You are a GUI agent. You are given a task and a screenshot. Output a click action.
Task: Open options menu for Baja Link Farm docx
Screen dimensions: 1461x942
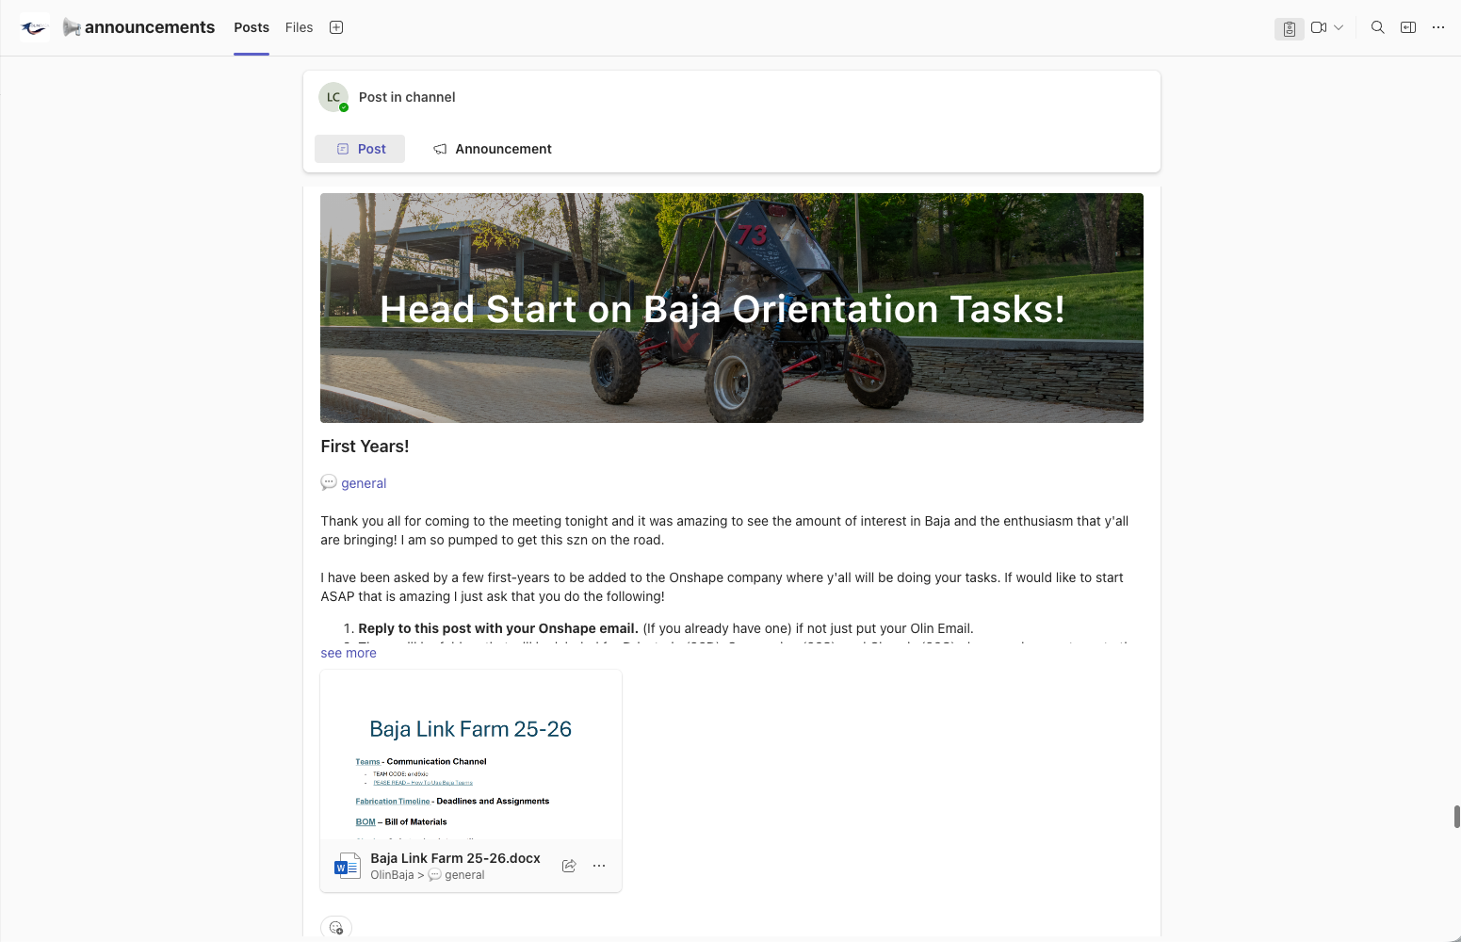click(599, 865)
